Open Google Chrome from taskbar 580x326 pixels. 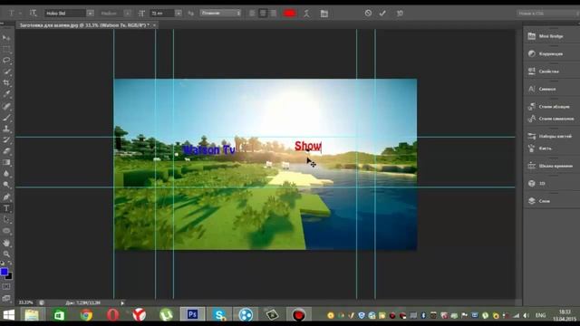pos(86,315)
